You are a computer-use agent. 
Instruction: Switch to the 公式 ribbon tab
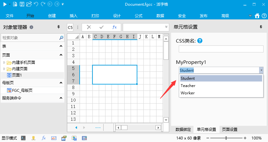tap(138, 16)
